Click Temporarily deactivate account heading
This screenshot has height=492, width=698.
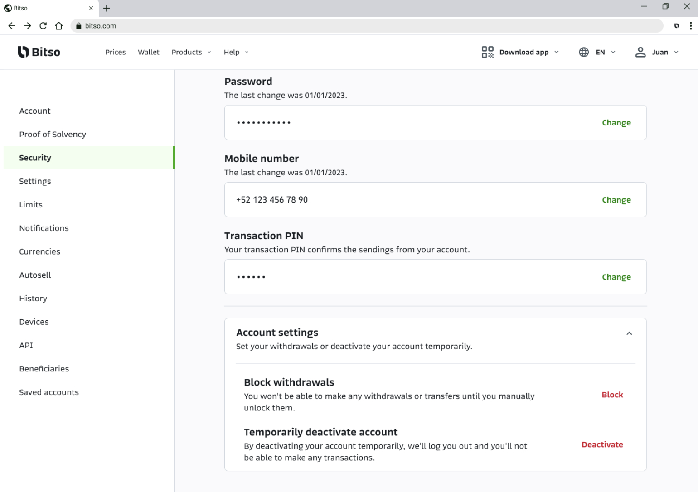321,432
